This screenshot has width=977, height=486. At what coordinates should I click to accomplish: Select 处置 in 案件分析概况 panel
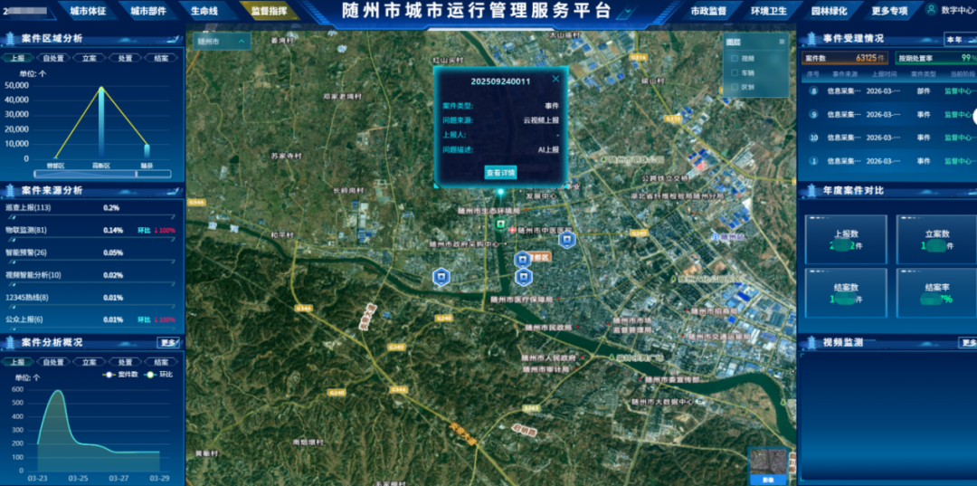[x=125, y=362]
